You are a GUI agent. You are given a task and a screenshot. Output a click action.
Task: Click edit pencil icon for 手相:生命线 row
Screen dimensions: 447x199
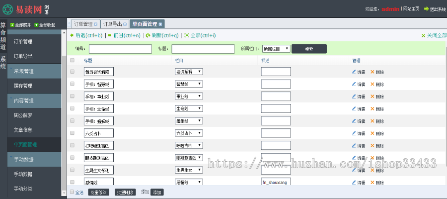coord(354,108)
